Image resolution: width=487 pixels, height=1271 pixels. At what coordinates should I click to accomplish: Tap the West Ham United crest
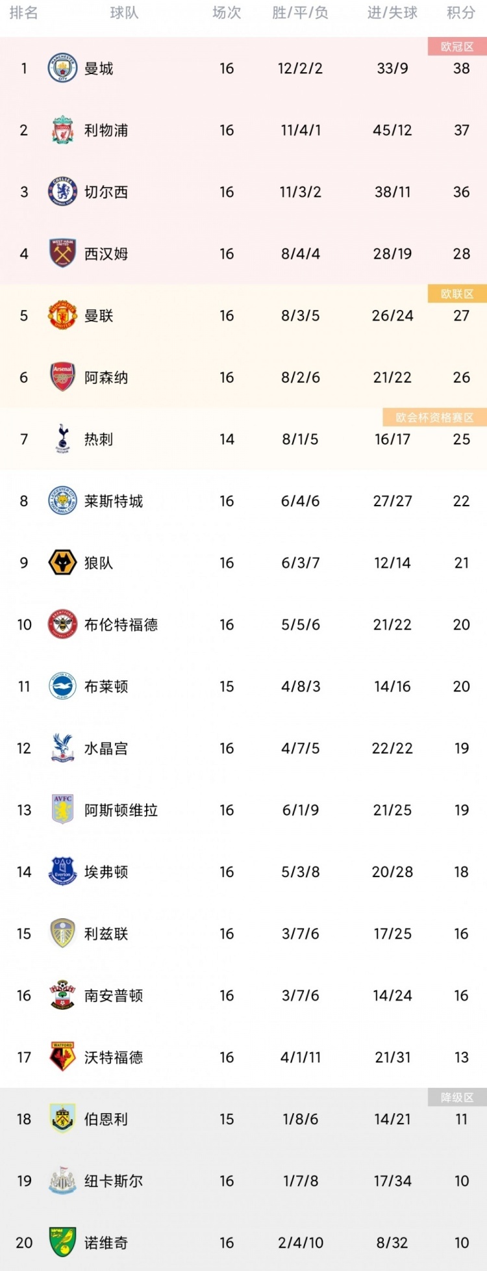63,253
